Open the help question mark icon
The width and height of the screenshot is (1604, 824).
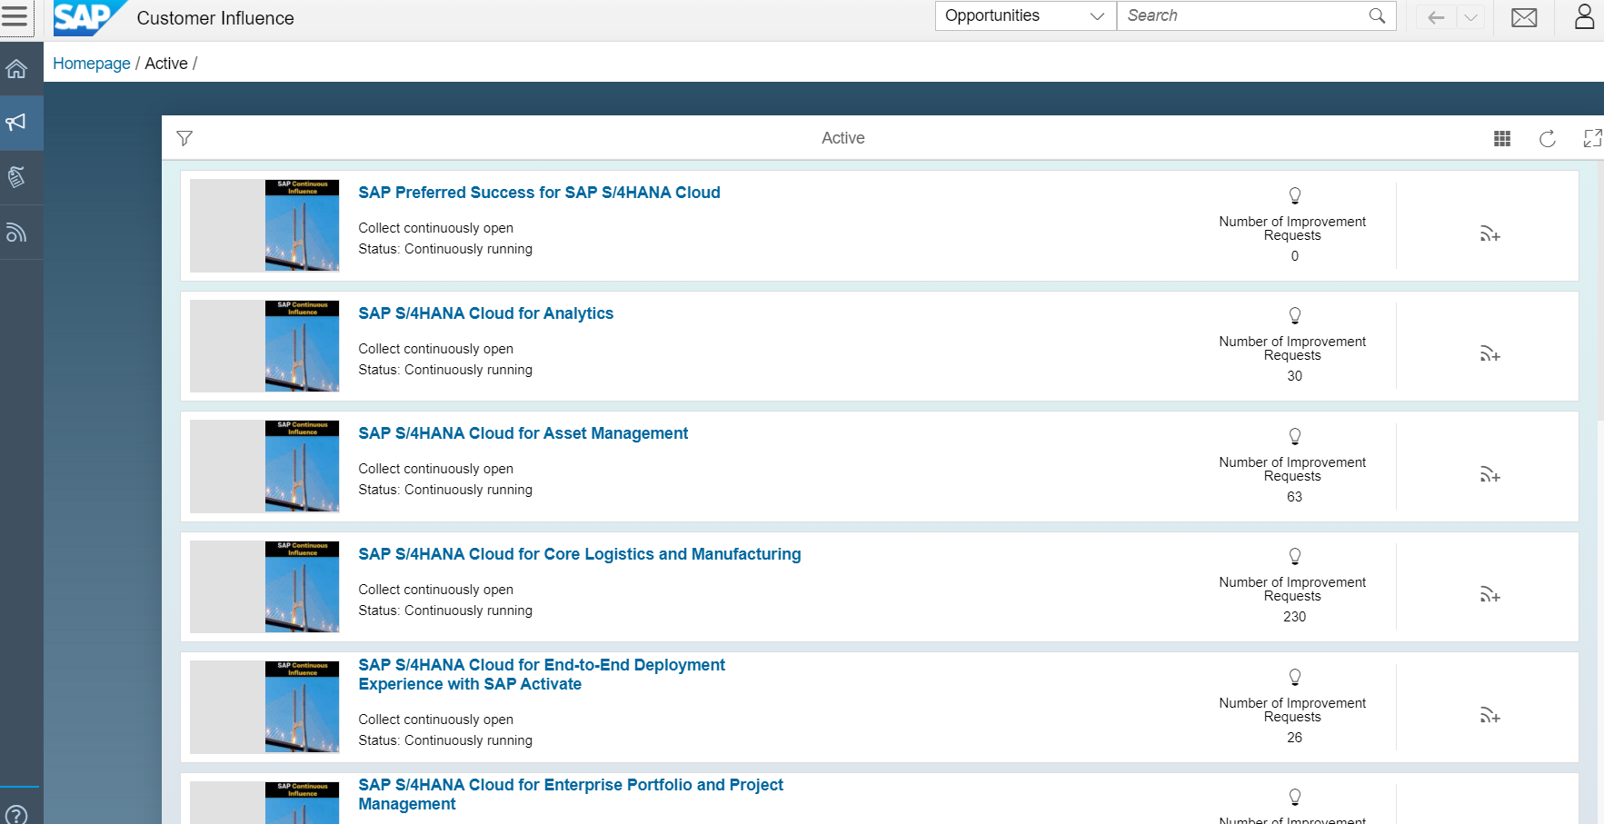coord(16,814)
